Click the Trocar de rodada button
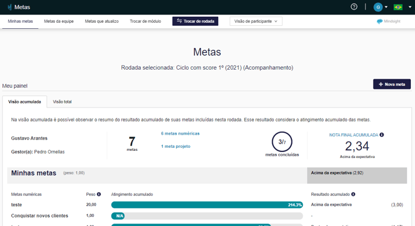 tap(195, 22)
